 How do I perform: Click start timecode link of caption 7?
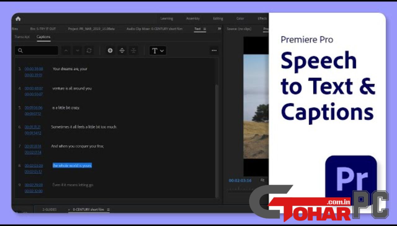(x=33, y=146)
